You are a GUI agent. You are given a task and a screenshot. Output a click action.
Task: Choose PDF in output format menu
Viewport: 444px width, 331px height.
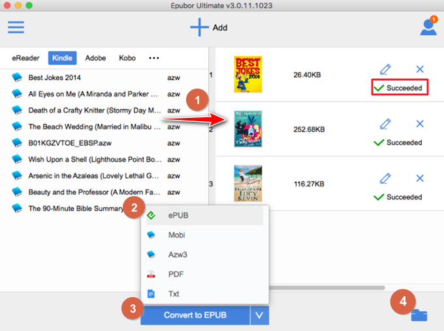click(x=205, y=274)
